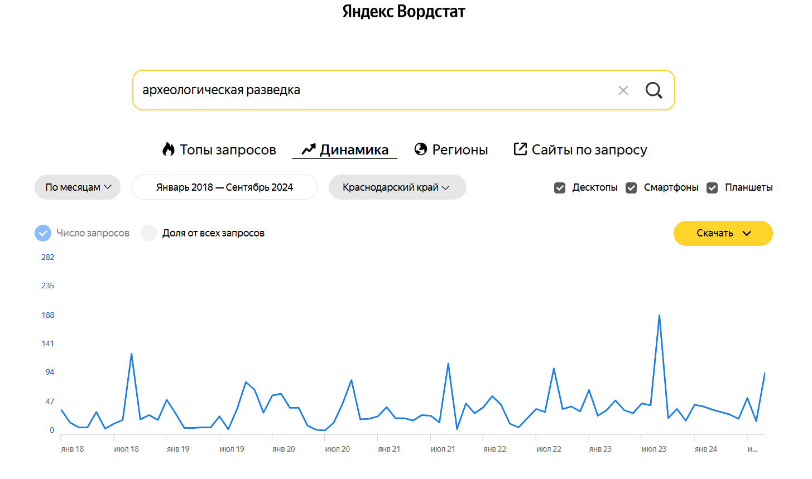This screenshot has width=812, height=479.
Task: Open the Регионы tab
Action: pyautogui.click(x=460, y=149)
